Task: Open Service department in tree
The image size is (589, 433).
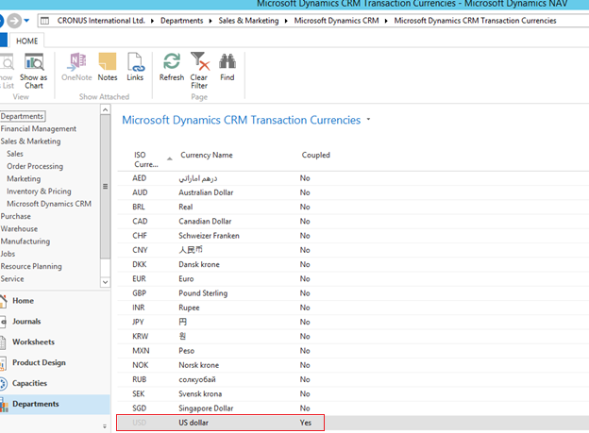Action: tap(12, 278)
